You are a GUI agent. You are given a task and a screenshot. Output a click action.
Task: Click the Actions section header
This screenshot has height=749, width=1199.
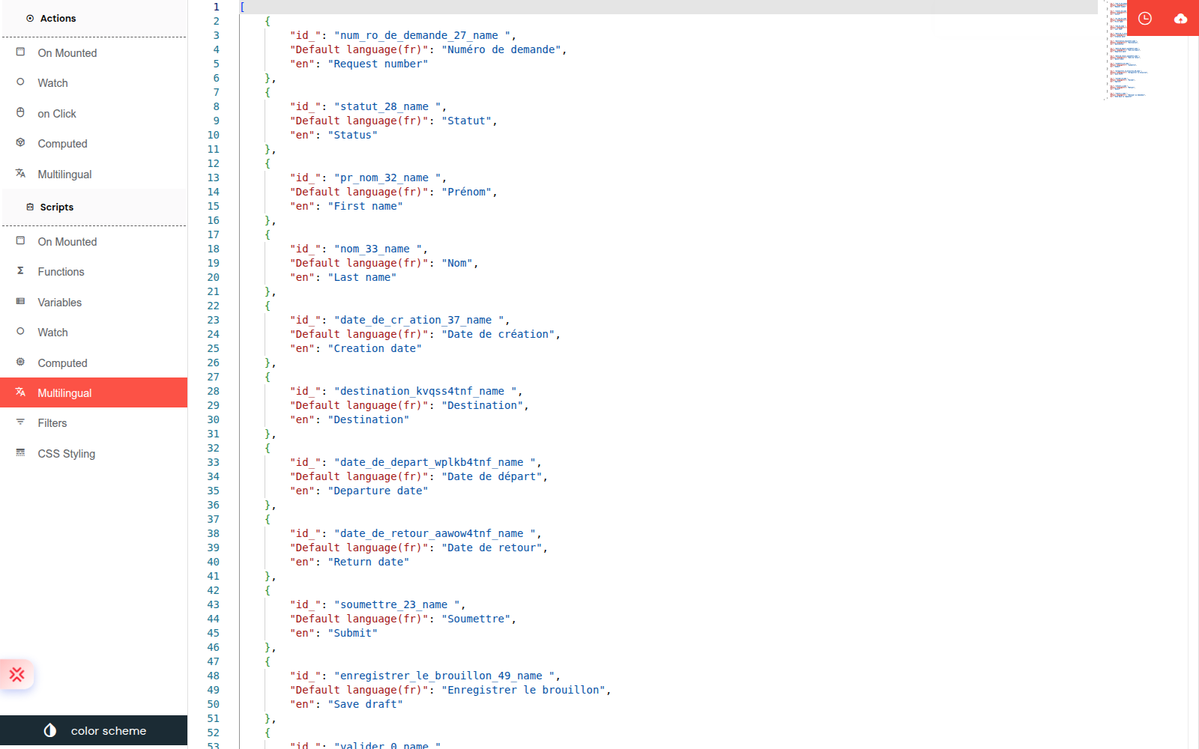coord(94,18)
